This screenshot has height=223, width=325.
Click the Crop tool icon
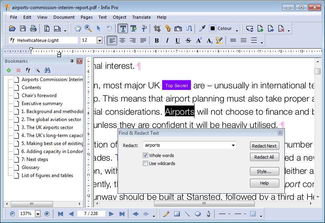coord(157,28)
